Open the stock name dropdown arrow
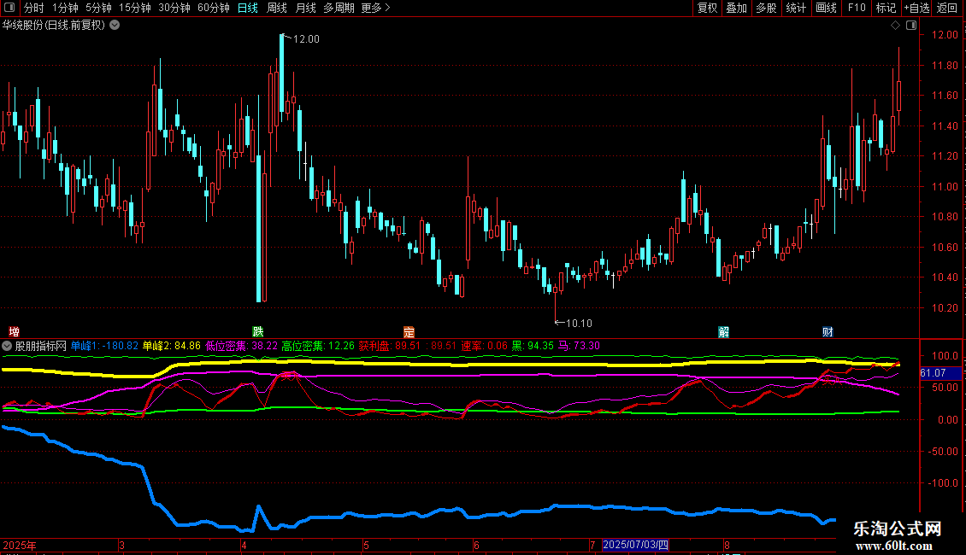Screen dimensions: 966x555 tap(115, 25)
